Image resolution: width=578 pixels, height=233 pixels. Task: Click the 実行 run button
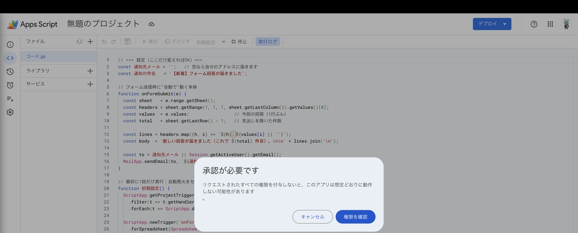click(x=150, y=42)
